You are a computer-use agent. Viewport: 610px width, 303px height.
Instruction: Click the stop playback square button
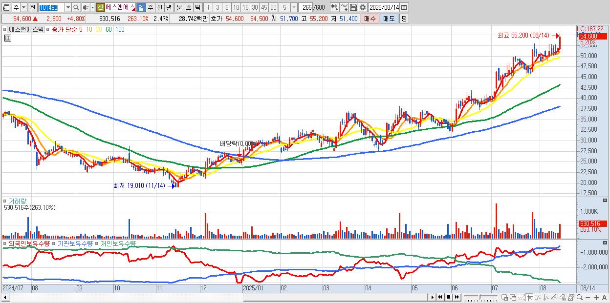[448, 297]
